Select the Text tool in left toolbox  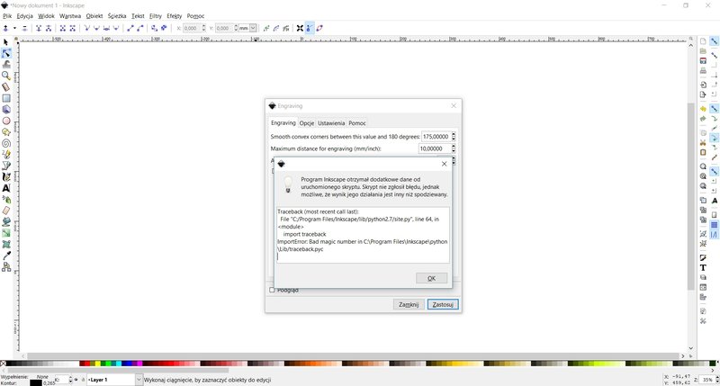pos(6,188)
